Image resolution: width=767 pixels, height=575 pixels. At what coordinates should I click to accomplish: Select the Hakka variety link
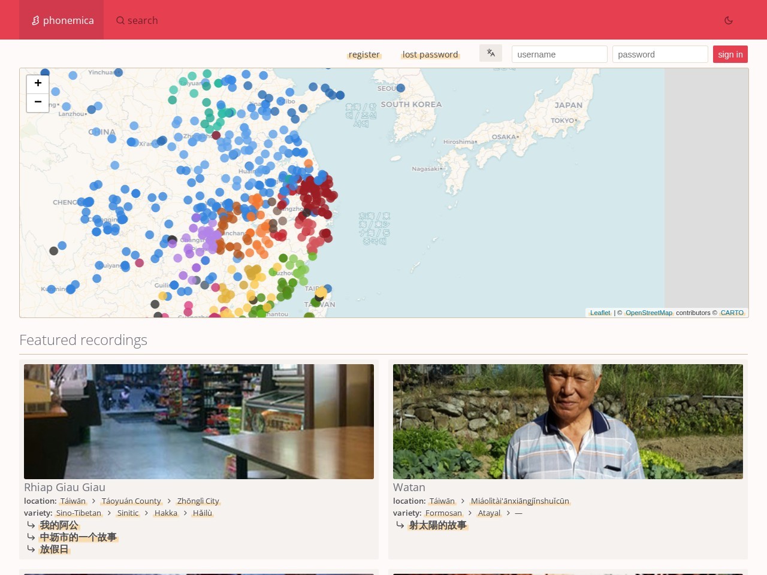[166, 513]
